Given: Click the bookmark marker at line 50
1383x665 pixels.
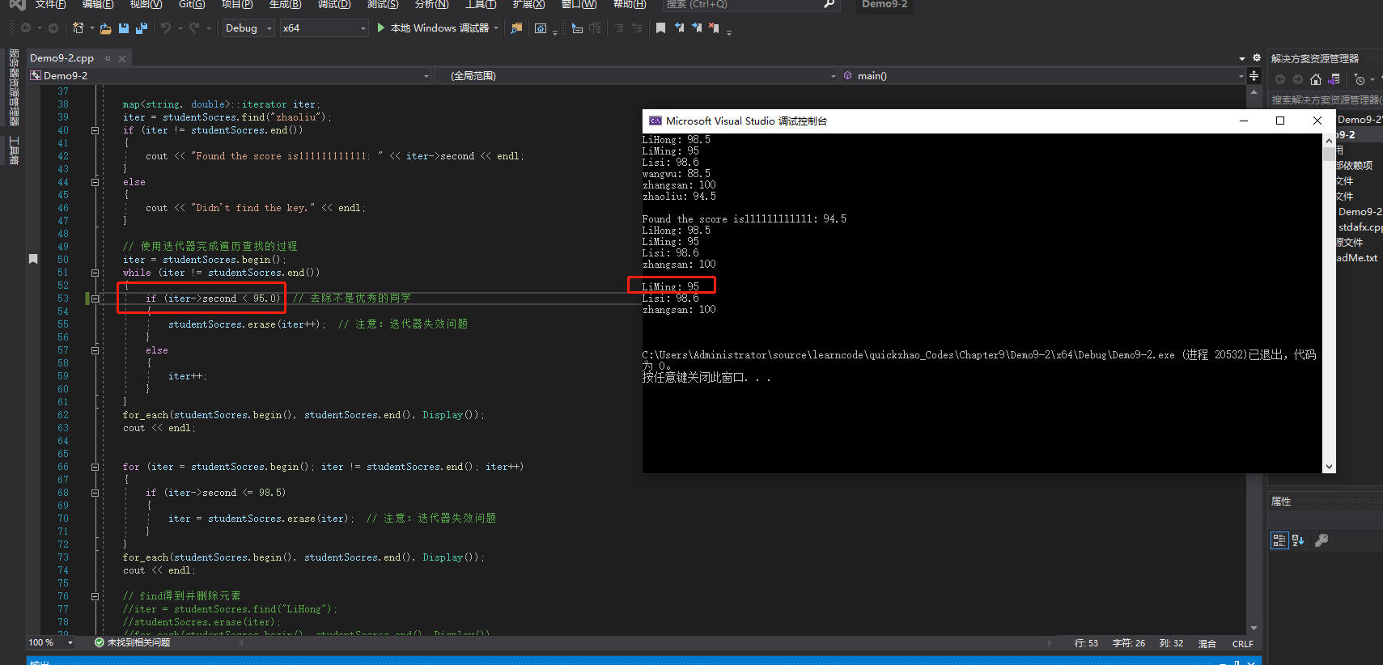Looking at the screenshot, I should [x=33, y=259].
